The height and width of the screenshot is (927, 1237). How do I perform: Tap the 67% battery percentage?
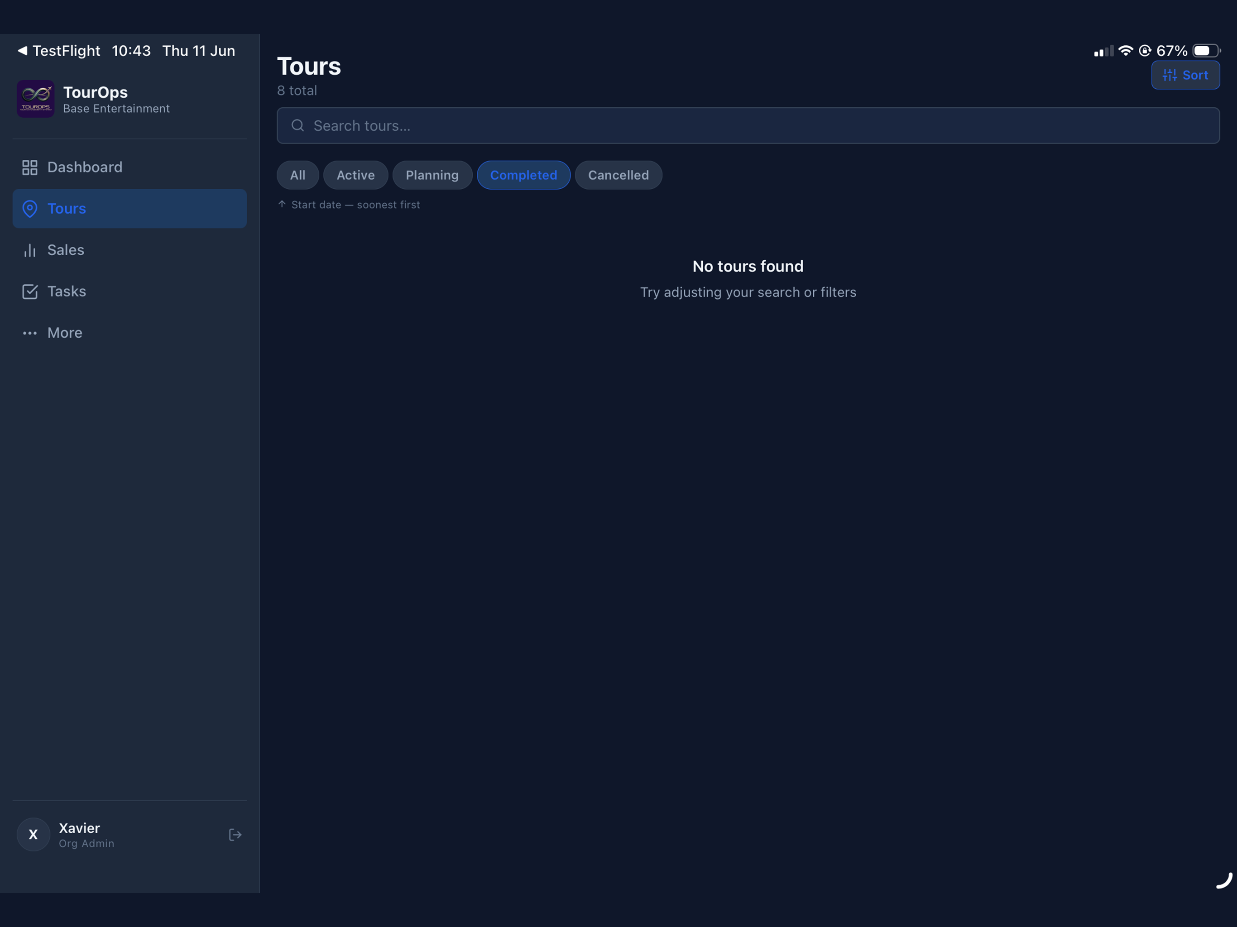pyautogui.click(x=1171, y=50)
